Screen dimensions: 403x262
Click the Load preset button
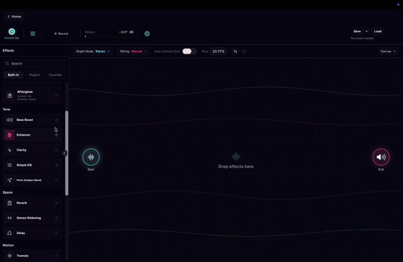tap(378, 31)
